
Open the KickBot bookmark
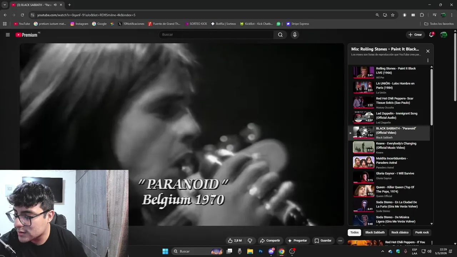point(256,24)
